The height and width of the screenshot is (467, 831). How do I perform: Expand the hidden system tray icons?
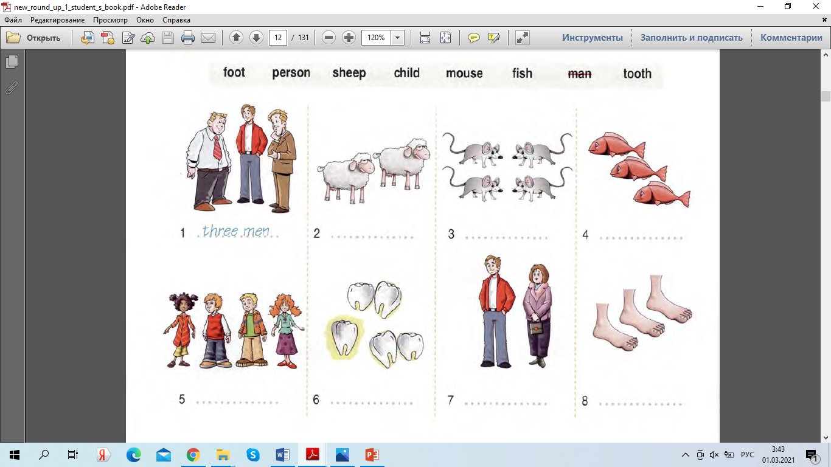tap(686, 455)
